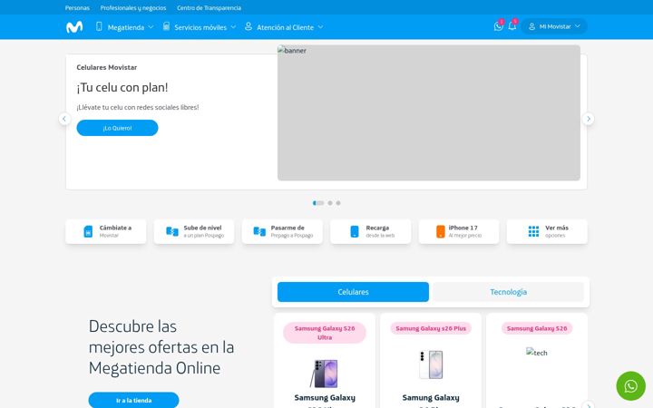
Task: Click the ¡Lo Quiero! button
Action: [117, 128]
